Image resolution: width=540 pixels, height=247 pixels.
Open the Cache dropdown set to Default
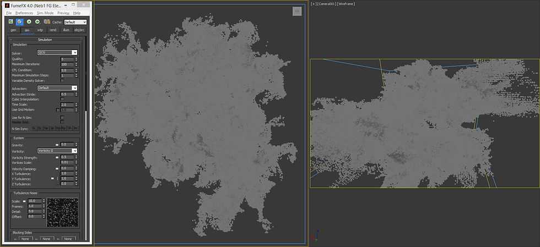pos(75,22)
